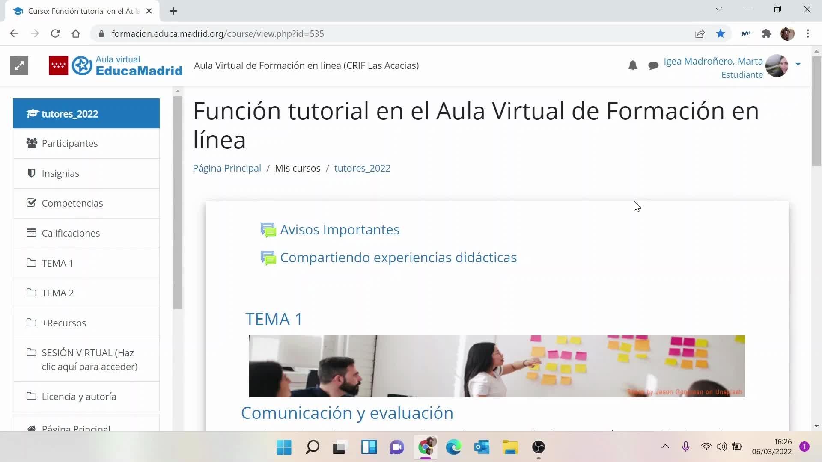This screenshot has height=462, width=822.
Task: Click the TEMA 1 banner image
Action: tap(497, 366)
